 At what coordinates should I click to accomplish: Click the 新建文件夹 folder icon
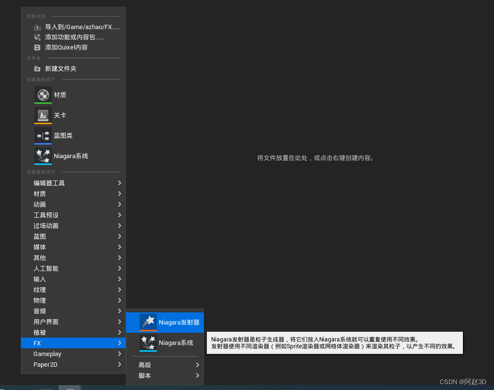(37, 69)
